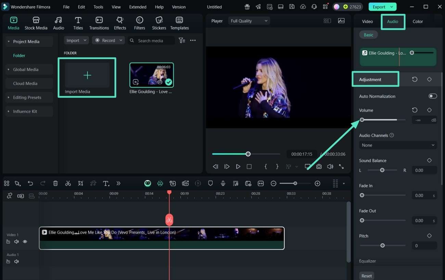Image resolution: width=445 pixels, height=280 pixels.
Task: Open the Filters tab
Action: tap(139, 23)
